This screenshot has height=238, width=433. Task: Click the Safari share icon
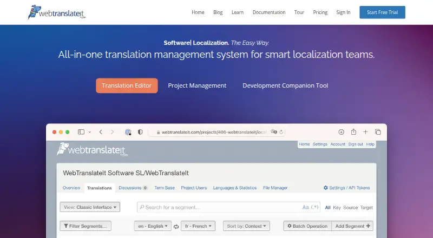click(x=353, y=131)
